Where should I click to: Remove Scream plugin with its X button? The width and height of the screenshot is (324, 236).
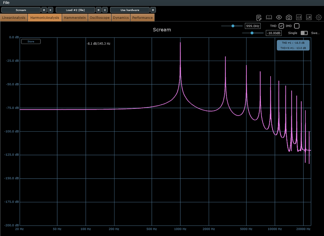[50, 10]
